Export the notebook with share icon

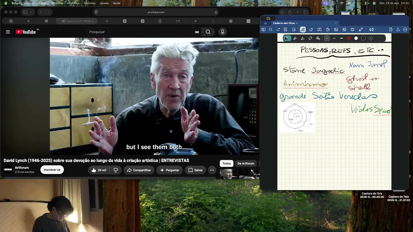pyautogui.click(x=398, y=30)
